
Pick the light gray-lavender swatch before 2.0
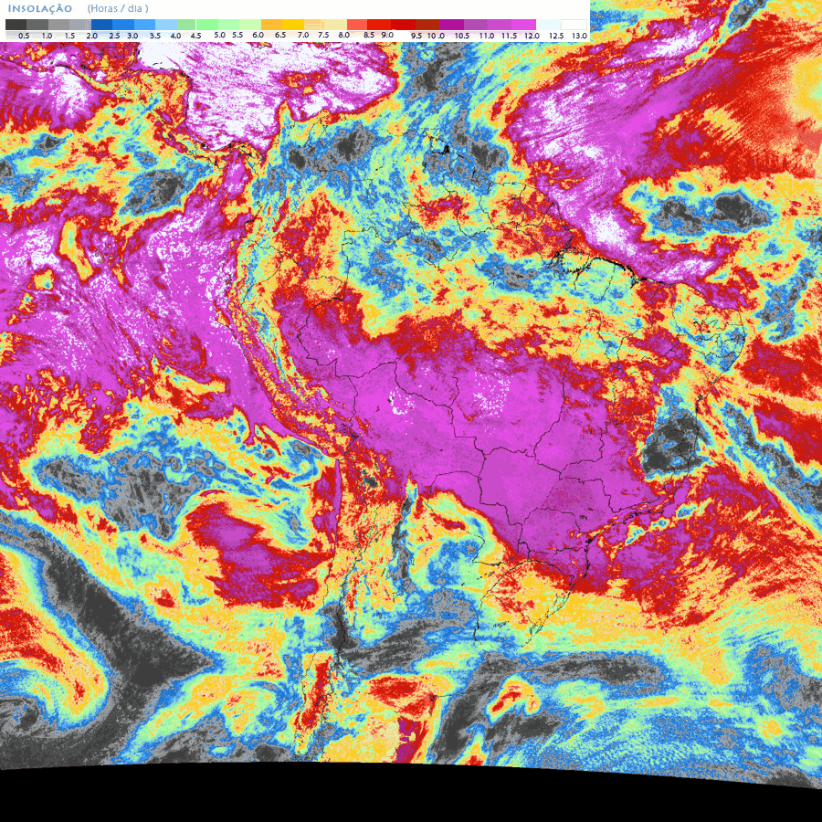(x=80, y=25)
